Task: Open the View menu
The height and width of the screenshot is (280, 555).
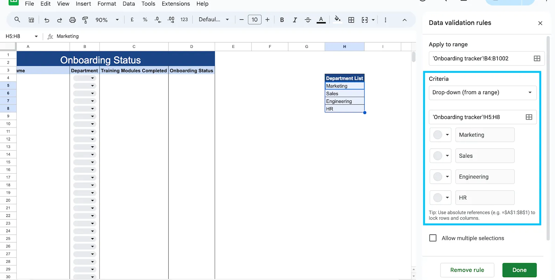Action: 63,4
